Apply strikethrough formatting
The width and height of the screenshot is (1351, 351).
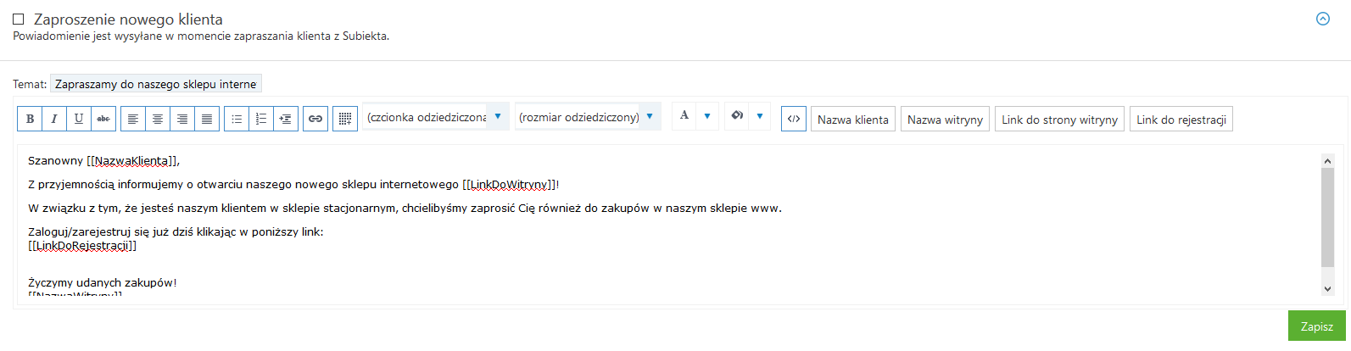103,119
